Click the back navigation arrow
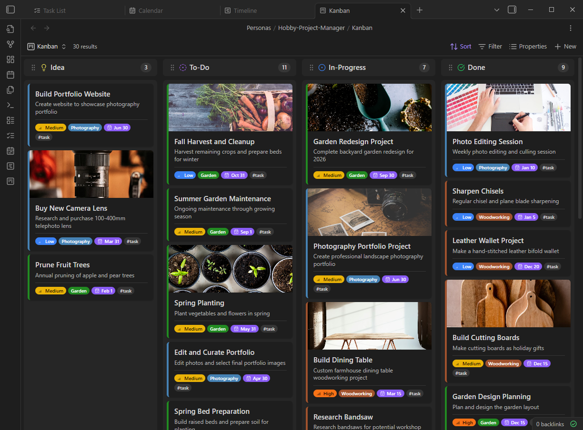 pyautogui.click(x=33, y=28)
